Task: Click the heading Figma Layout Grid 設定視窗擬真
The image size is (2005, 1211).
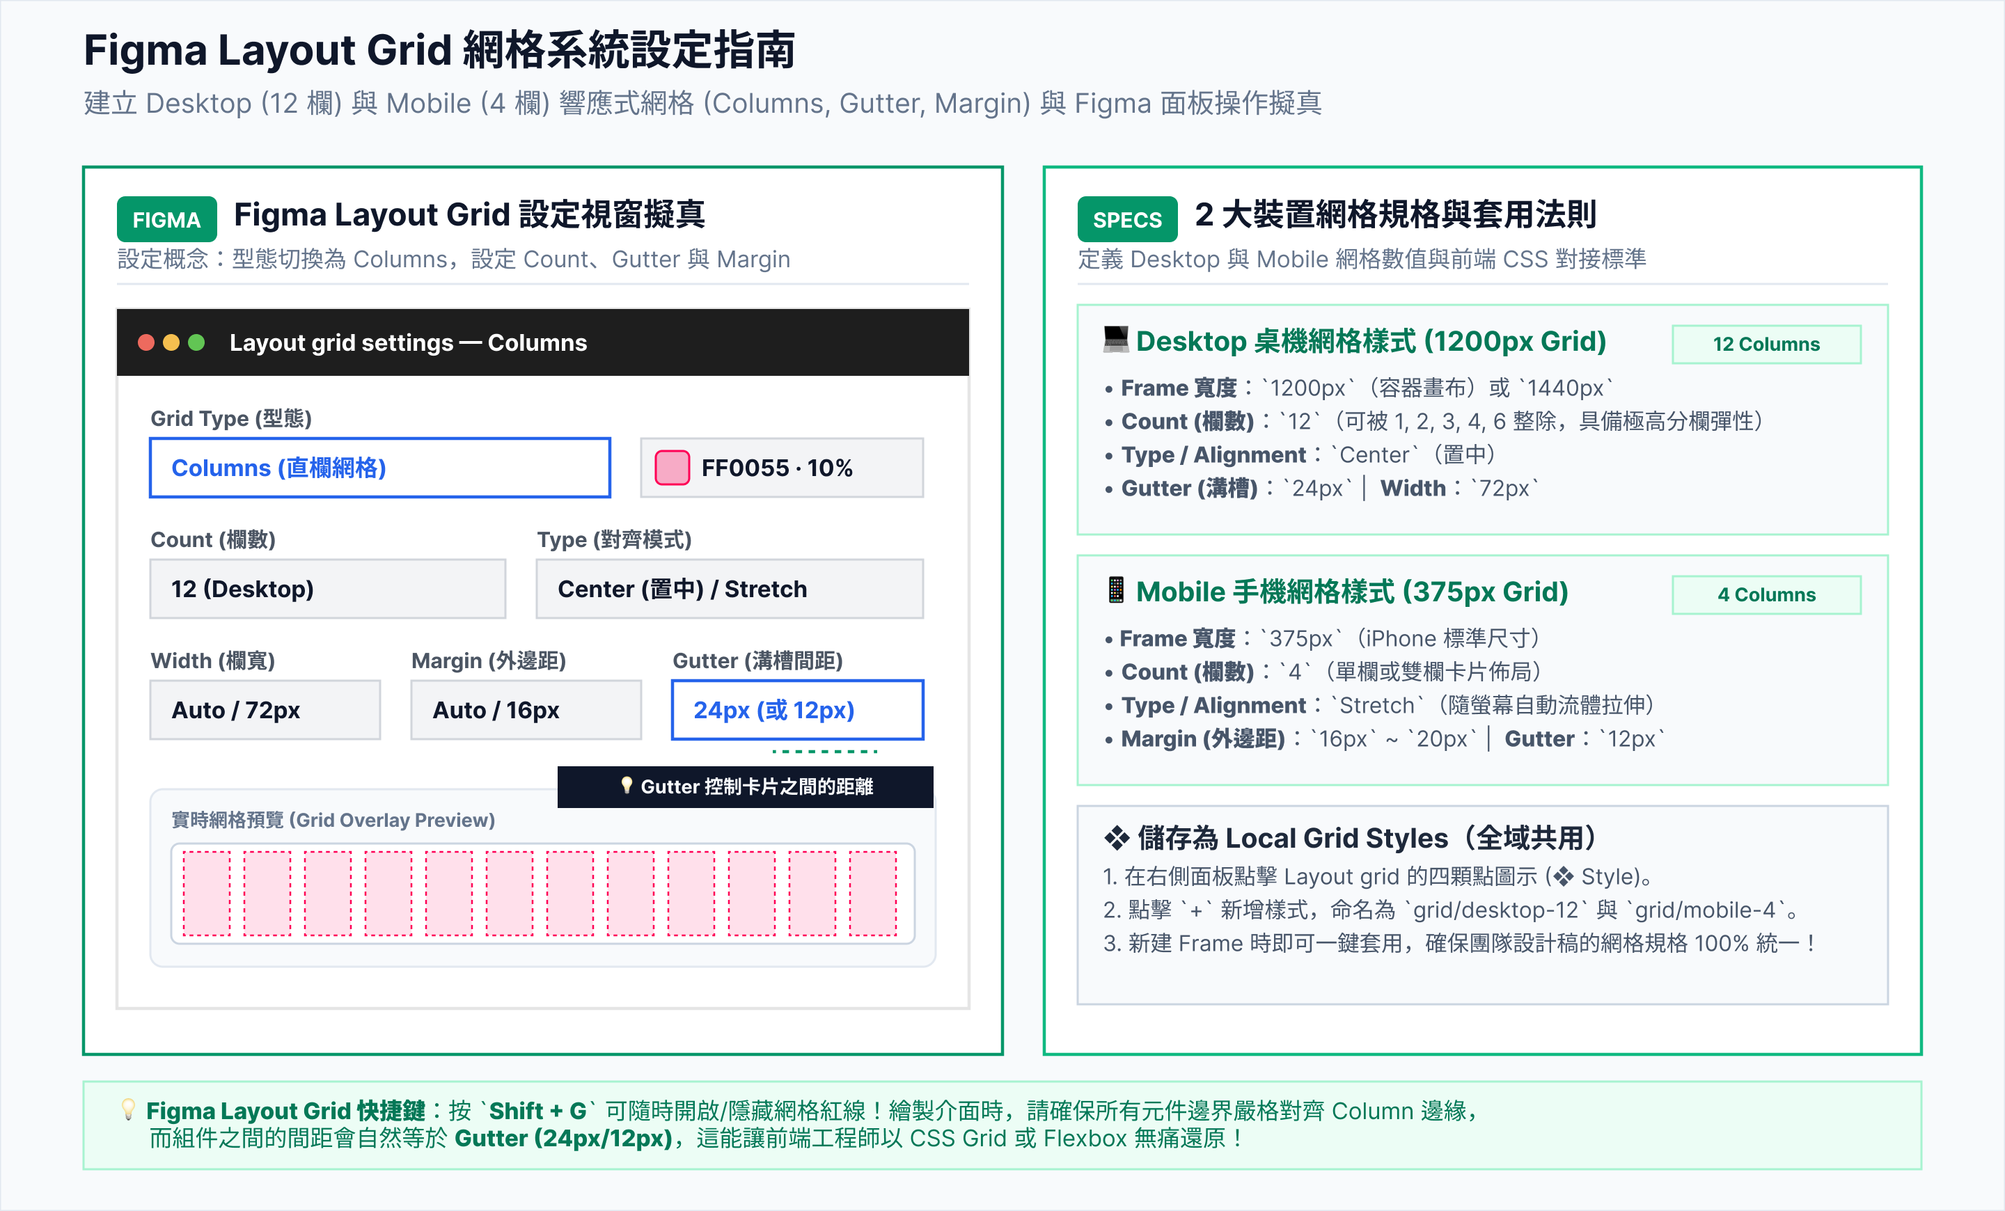Action: 469,215
